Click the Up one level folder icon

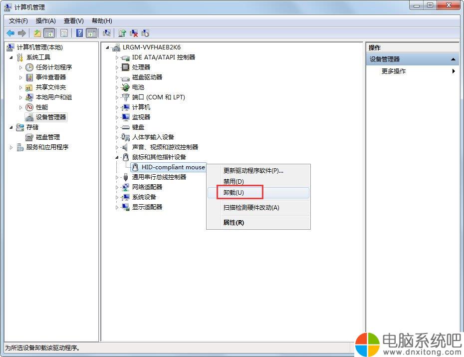click(x=37, y=33)
